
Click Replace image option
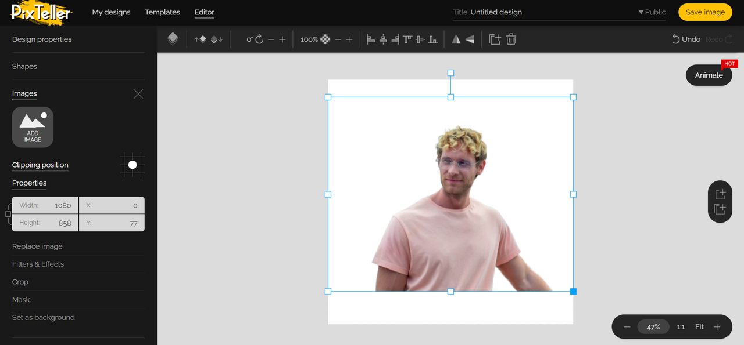37,246
